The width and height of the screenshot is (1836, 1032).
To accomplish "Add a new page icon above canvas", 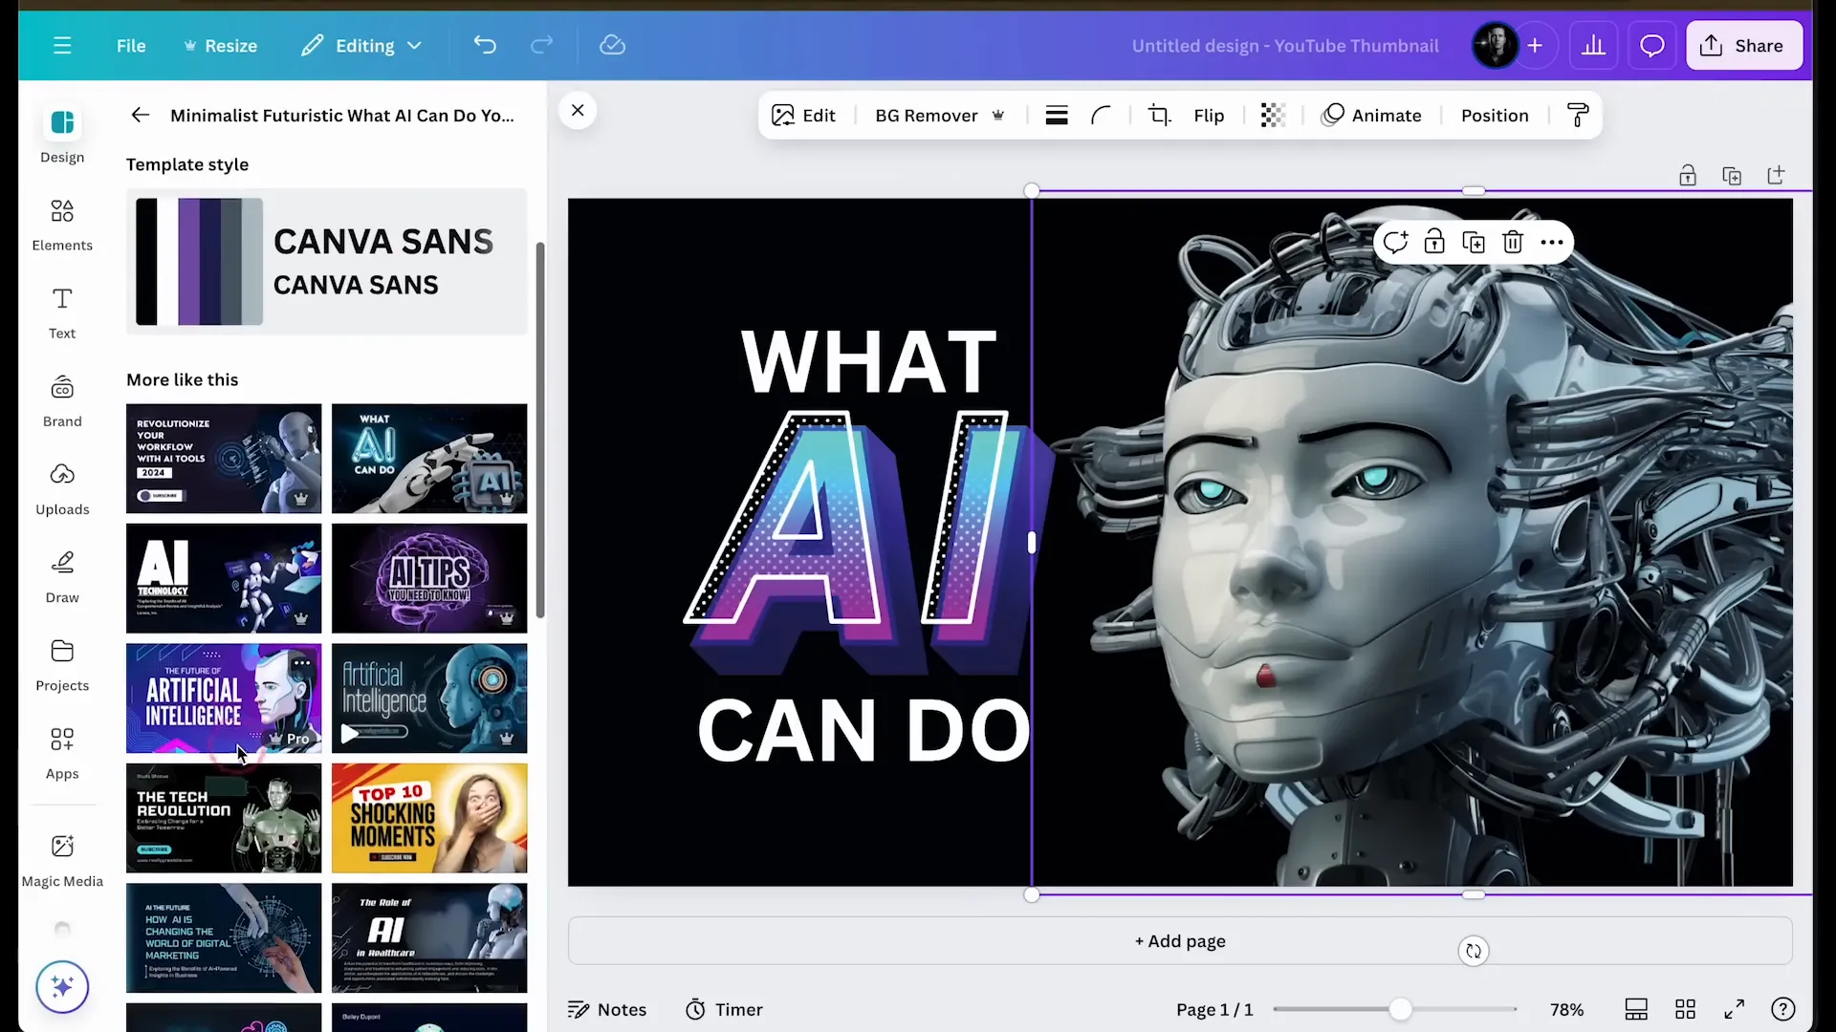I will 1777,176.
